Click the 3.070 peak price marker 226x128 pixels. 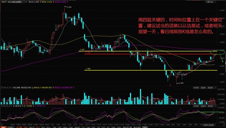click(69, 7)
